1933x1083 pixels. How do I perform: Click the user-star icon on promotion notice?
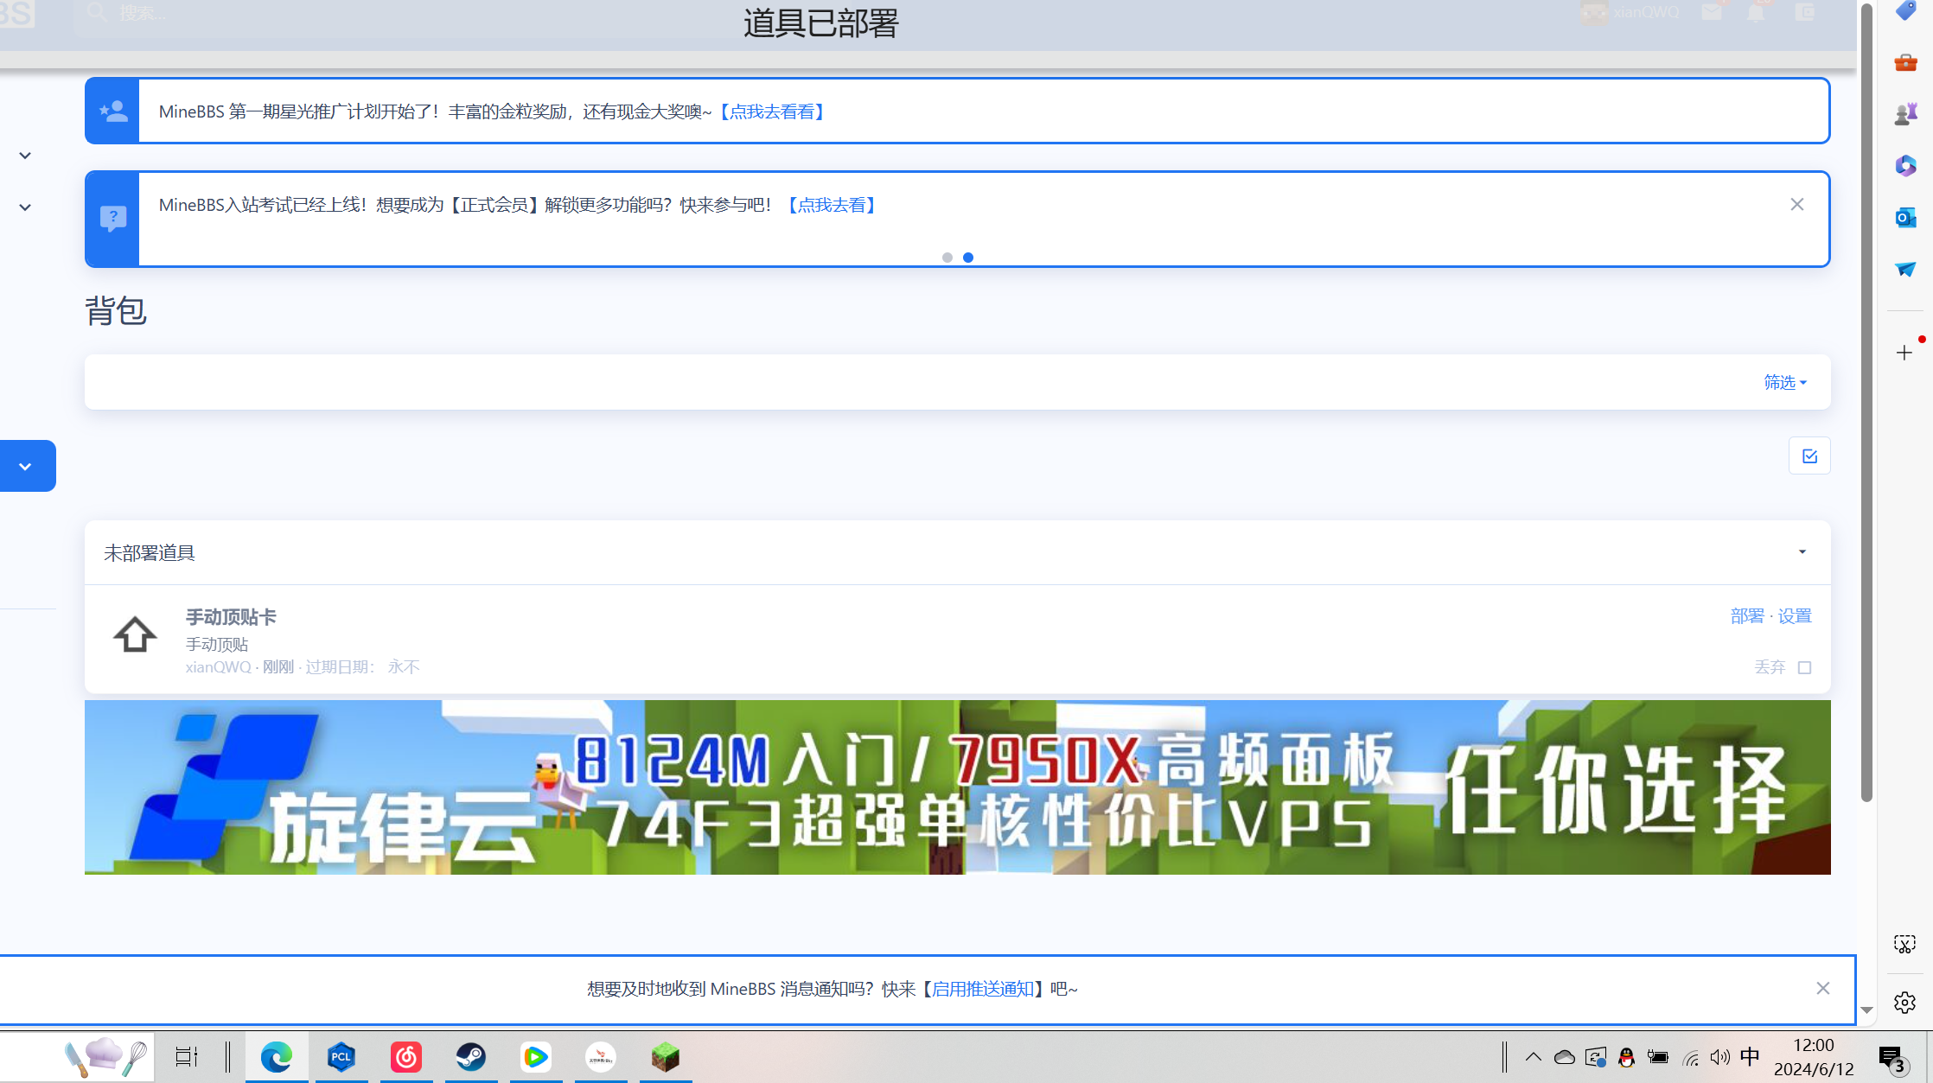[x=113, y=111]
